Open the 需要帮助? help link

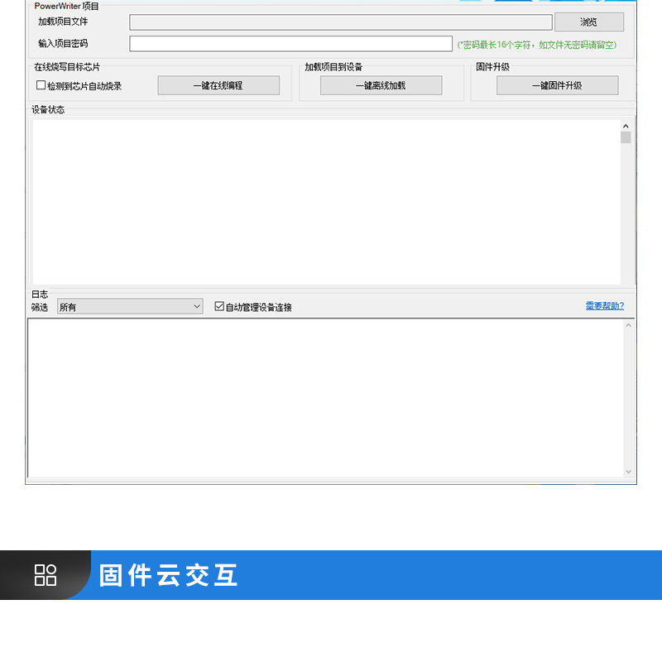pos(604,305)
